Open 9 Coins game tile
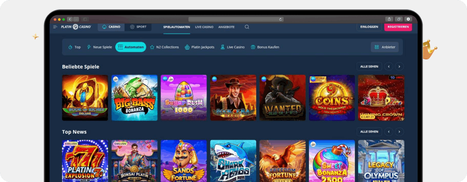 pyautogui.click(x=332, y=98)
